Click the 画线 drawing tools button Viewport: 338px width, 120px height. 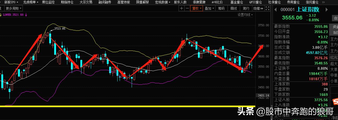coord(234,8)
